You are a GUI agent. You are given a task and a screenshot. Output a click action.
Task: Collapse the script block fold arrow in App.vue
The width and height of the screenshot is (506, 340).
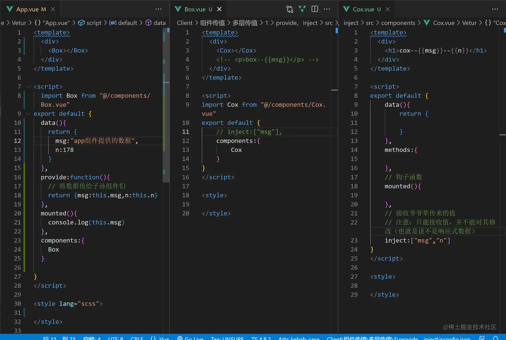point(28,87)
